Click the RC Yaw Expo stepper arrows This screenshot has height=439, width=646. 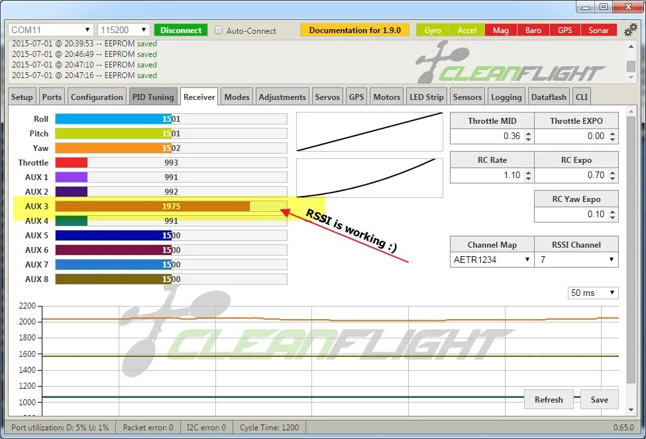[x=613, y=214]
